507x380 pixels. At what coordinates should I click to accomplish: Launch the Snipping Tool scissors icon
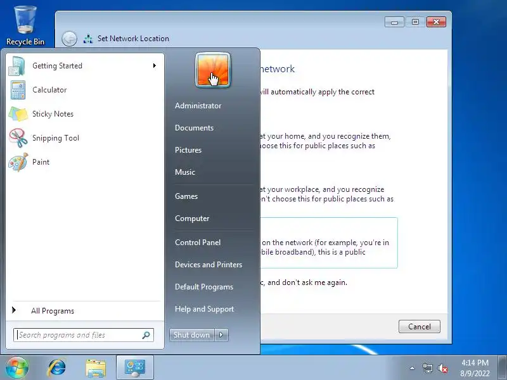point(18,138)
